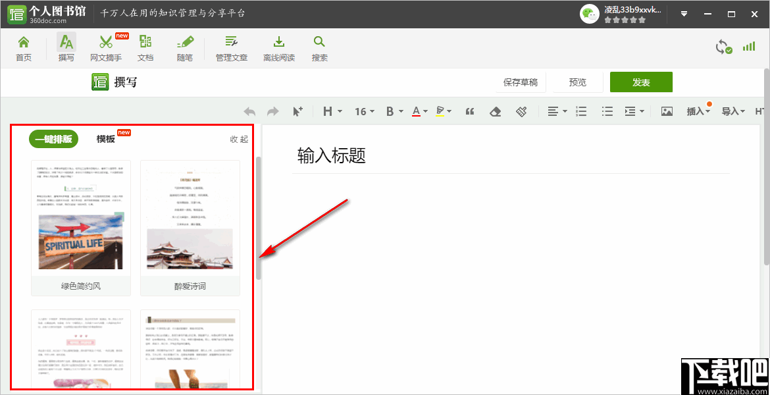This screenshot has height=395, width=770.
Task: Click the sync status icon
Action: click(724, 47)
